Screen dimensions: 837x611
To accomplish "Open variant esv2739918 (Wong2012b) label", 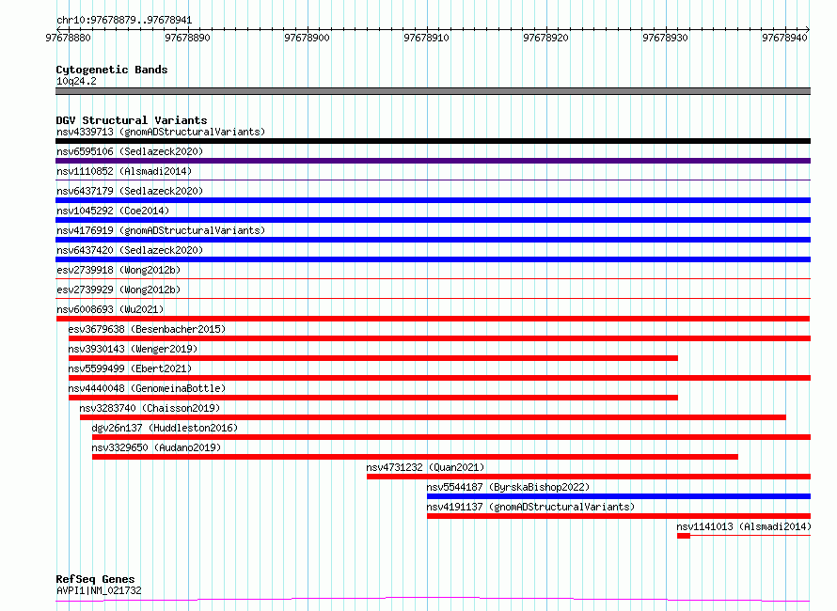I will [x=118, y=270].
